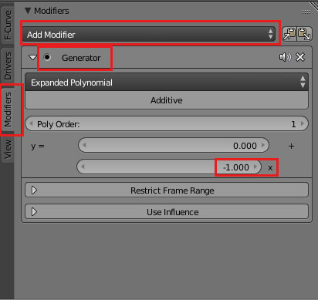Collapse the Modifiers panel header

tap(28, 11)
